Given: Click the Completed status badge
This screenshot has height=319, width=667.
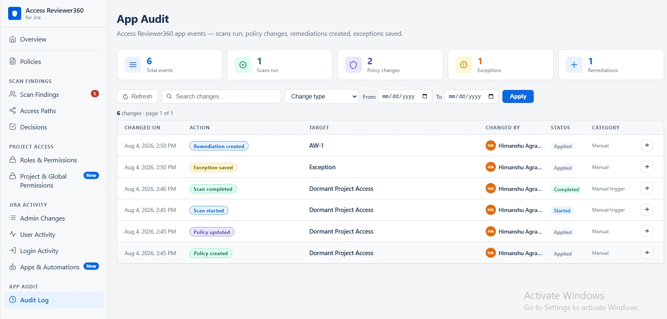Looking at the screenshot, I should [x=566, y=189].
